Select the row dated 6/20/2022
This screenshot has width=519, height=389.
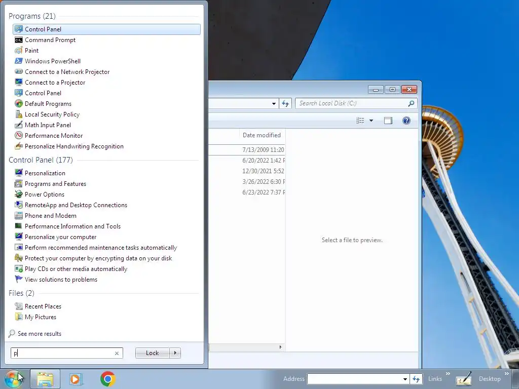[x=247, y=161]
